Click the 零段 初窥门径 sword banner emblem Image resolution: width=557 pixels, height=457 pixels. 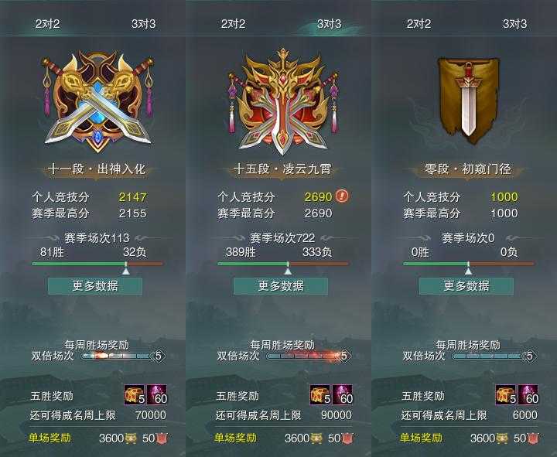click(x=468, y=101)
